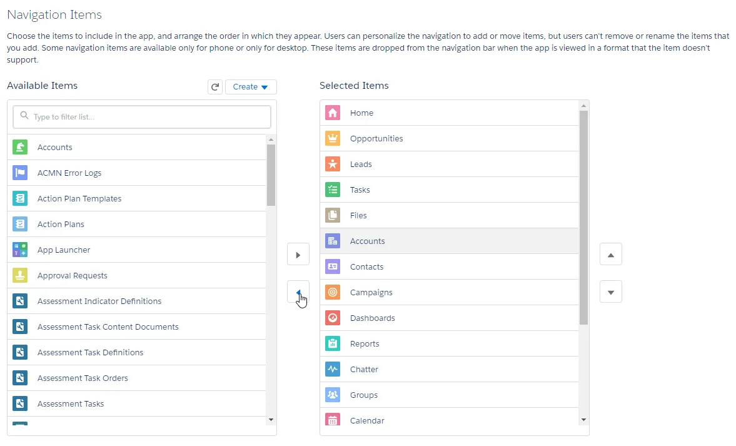736x446 pixels.
Task: Move the selected item down with the arrow
Action: [611, 291]
